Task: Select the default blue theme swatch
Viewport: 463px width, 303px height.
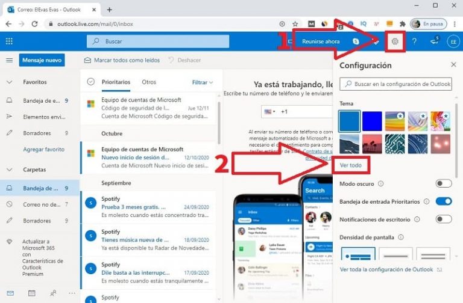Action: [x=349, y=121]
